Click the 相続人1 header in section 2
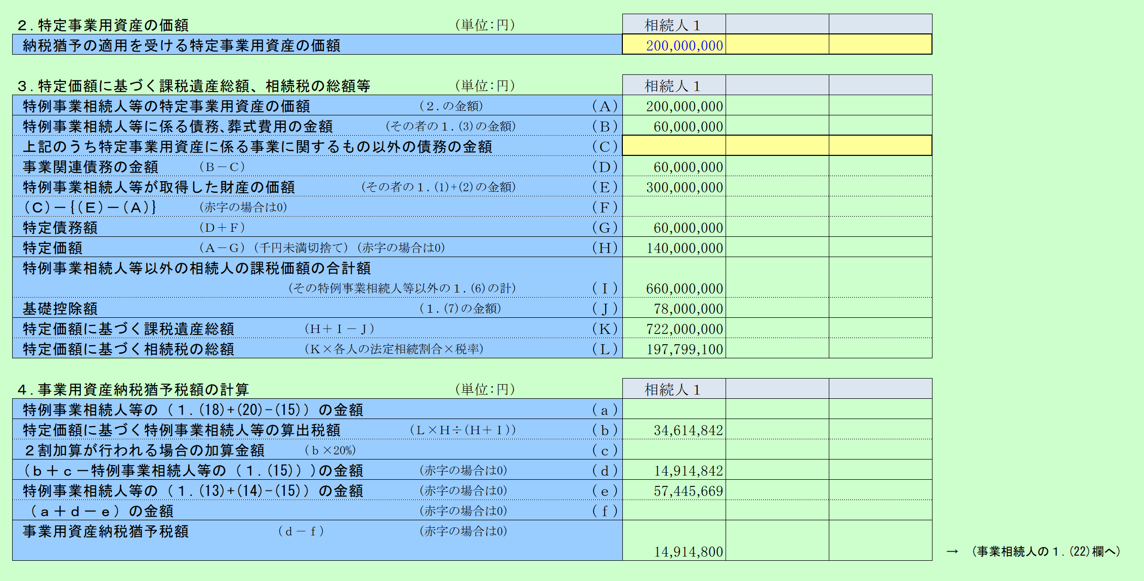Screen dimensions: 1144x581 coord(674,24)
